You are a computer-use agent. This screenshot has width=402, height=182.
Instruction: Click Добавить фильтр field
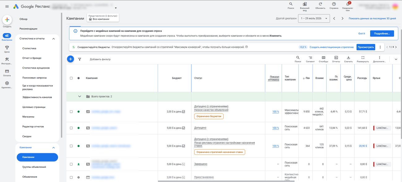tap(100, 59)
